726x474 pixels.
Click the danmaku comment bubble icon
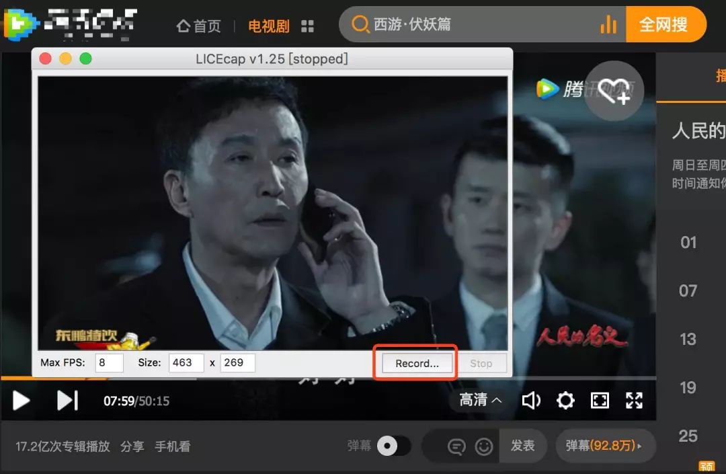(x=456, y=446)
